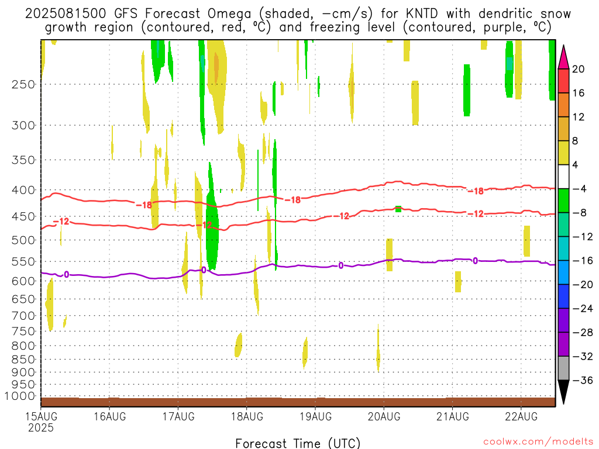Click the purple 0 contour label near 21AUG

(x=475, y=261)
